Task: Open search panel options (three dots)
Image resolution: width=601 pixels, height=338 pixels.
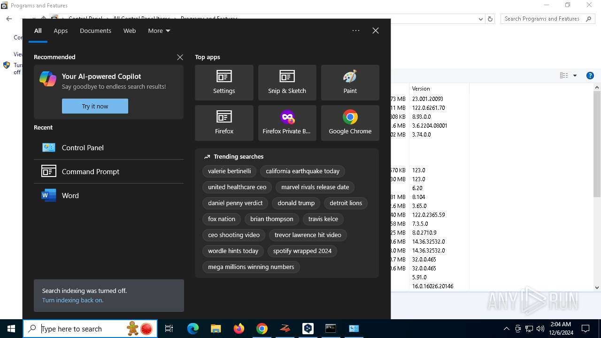Action: click(356, 31)
